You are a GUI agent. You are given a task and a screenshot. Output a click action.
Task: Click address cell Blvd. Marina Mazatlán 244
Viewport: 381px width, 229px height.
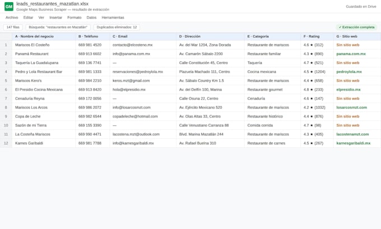click(x=211, y=134)
